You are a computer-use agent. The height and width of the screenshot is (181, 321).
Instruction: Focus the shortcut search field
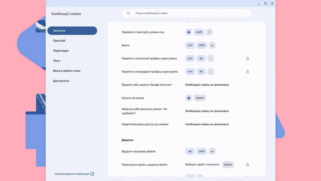click(x=186, y=13)
